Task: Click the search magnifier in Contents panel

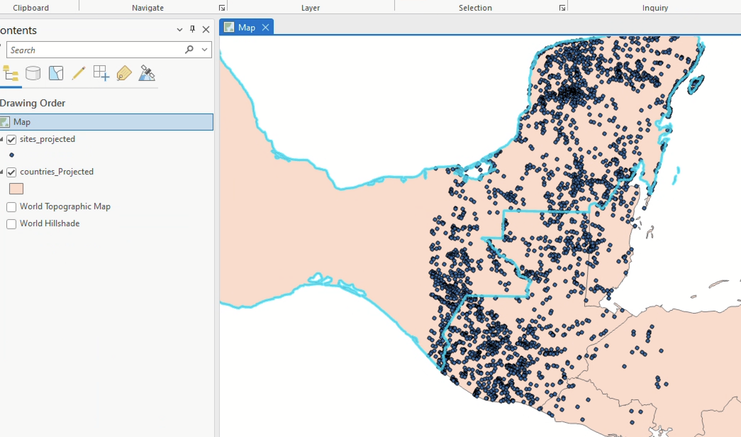Action: (x=189, y=50)
